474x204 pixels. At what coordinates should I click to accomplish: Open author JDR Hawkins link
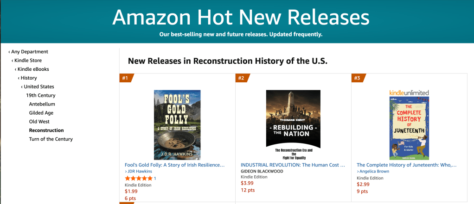(141, 171)
